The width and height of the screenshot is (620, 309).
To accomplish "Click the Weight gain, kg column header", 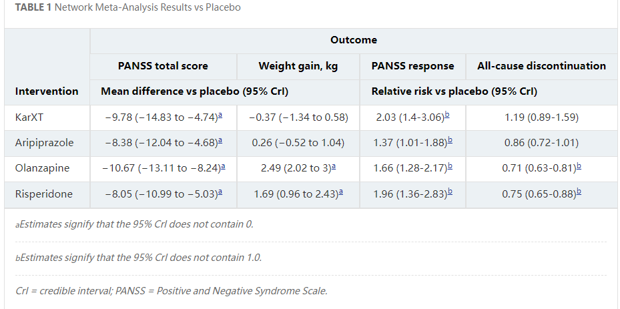I will pos(298,65).
